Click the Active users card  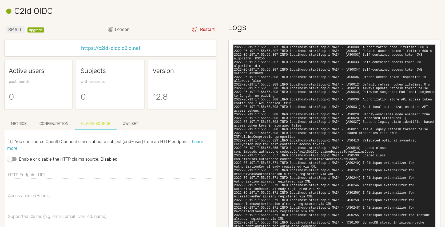click(38, 84)
